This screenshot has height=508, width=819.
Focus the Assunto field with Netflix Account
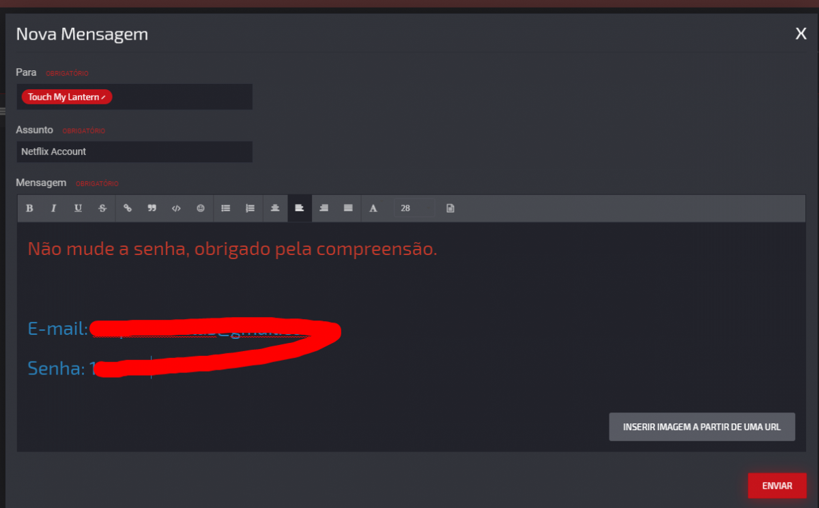(x=134, y=151)
